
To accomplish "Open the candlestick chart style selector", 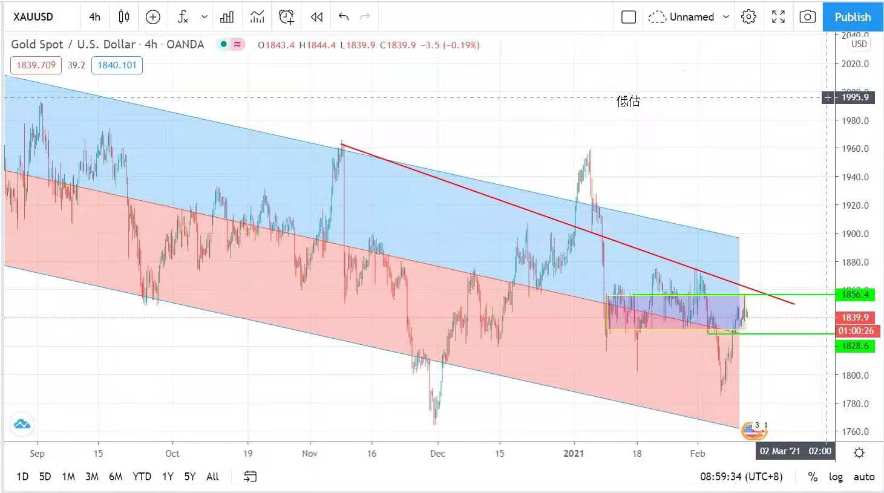I will [x=124, y=17].
